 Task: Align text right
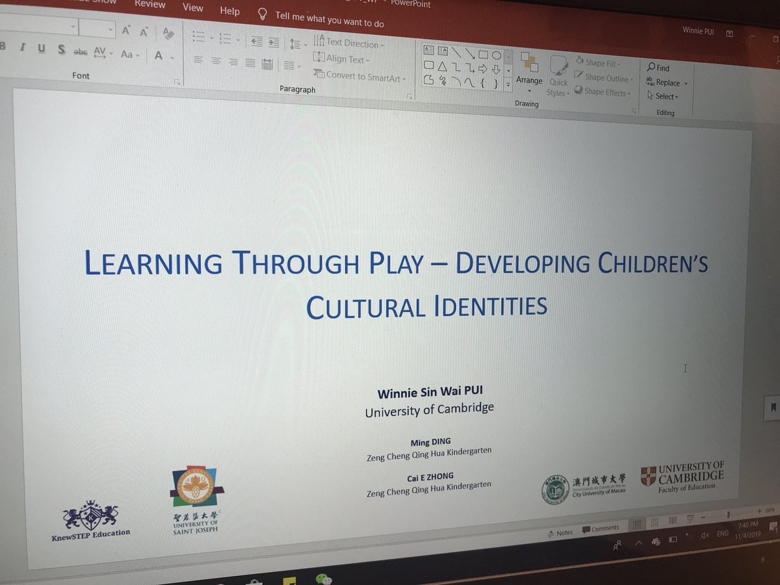tap(233, 62)
